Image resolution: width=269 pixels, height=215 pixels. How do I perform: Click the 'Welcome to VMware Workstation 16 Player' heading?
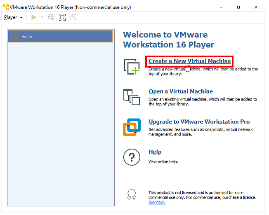click(x=169, y=40)
